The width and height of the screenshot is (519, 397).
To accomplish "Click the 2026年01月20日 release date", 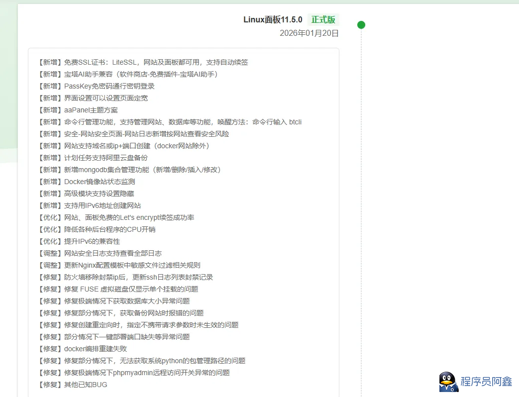I will click(309, 33).
